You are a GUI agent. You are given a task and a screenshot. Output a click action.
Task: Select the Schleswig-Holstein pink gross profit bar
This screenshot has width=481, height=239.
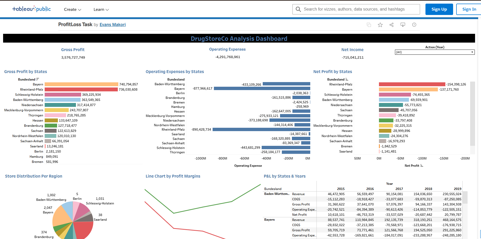63,95
